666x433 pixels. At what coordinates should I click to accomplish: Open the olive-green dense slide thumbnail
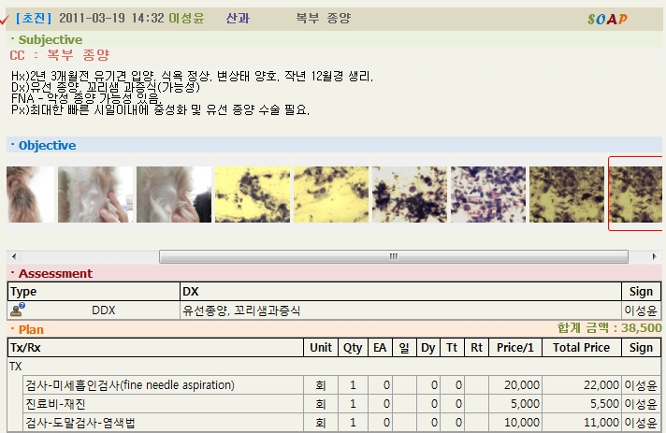click(x=567, y=195)
